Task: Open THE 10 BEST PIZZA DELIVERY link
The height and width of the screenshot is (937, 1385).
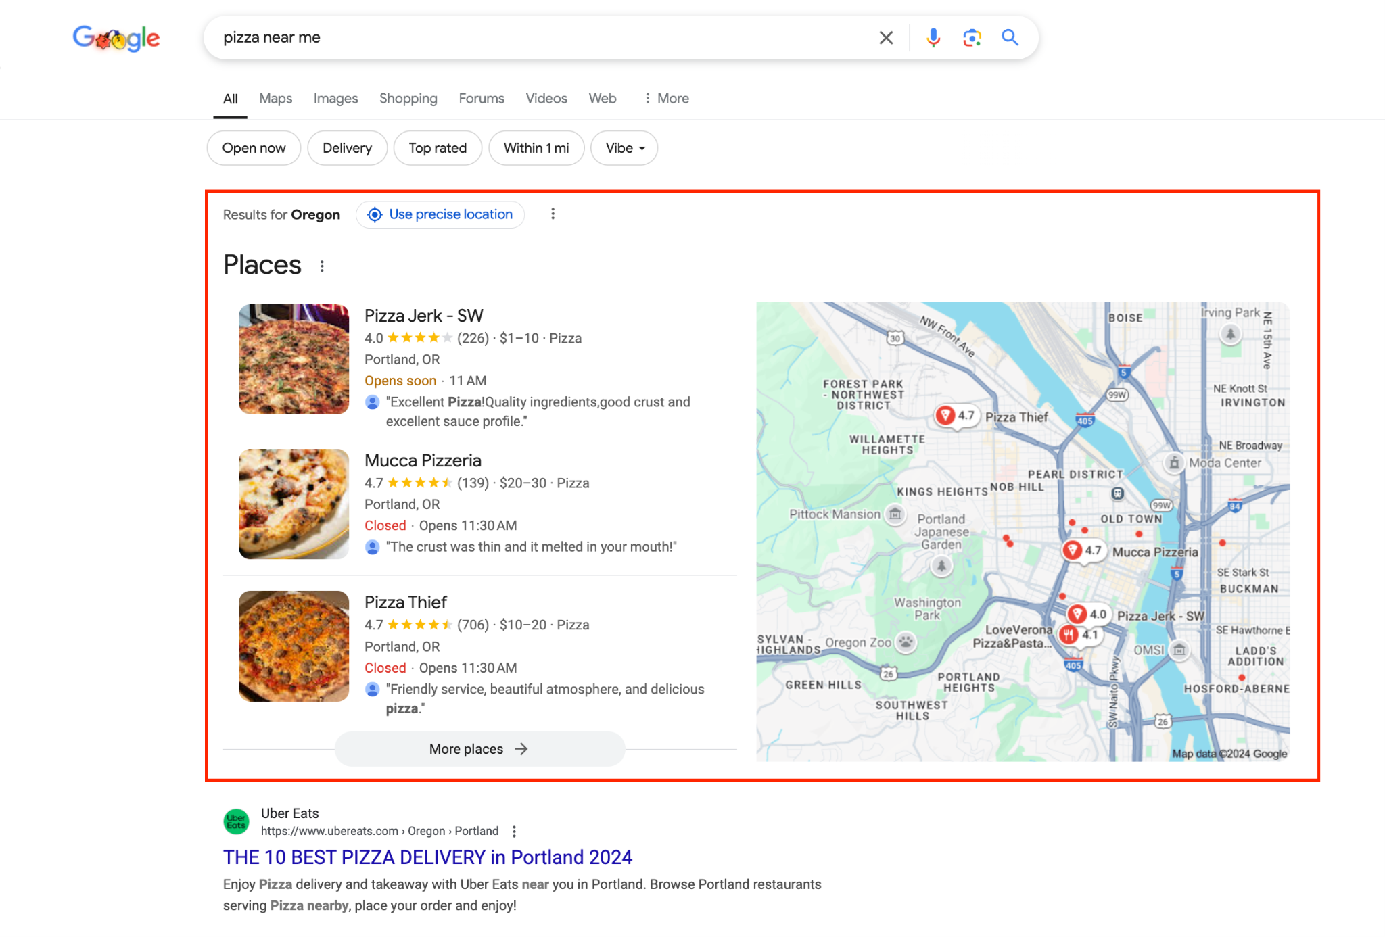Action: (x=427, y=857)
